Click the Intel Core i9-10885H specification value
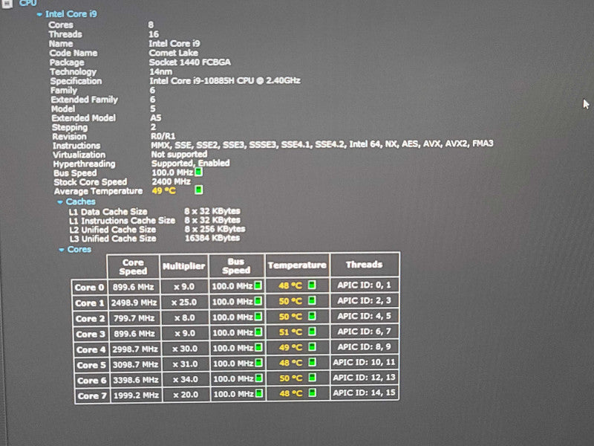The image size is (594, 446). (225, 80)
